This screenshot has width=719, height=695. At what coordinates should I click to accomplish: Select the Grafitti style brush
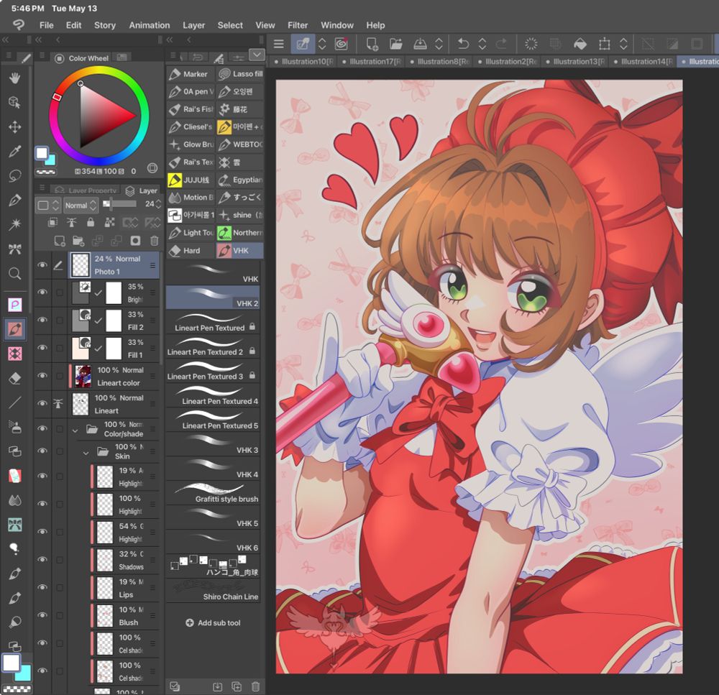214,493
